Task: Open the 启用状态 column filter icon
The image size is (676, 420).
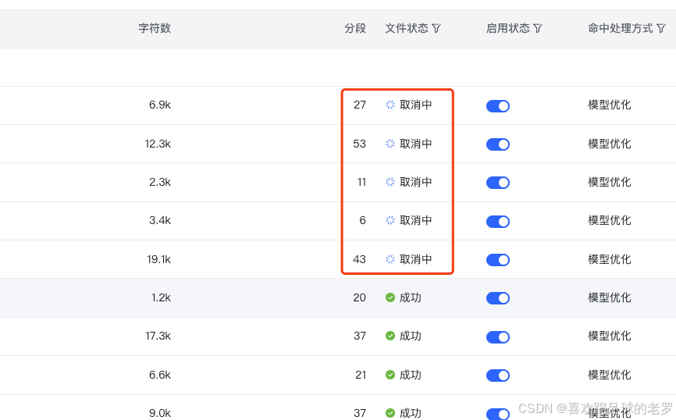Action: coord(538,28)
